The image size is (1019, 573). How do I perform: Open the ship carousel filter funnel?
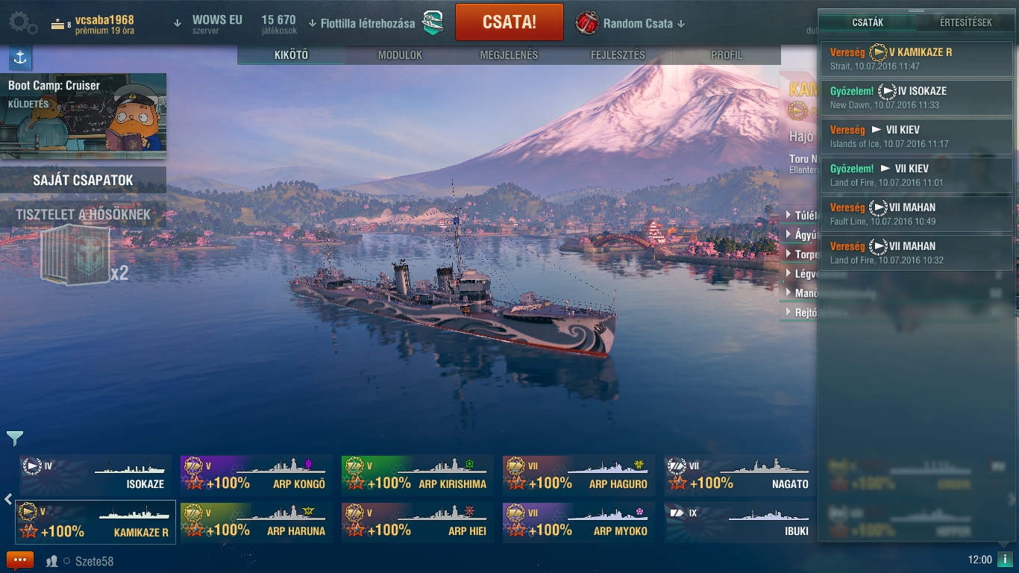point(15,438)
